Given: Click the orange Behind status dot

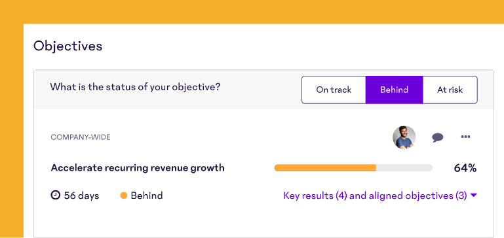Looking at the screenshot, I should [124, 195].
